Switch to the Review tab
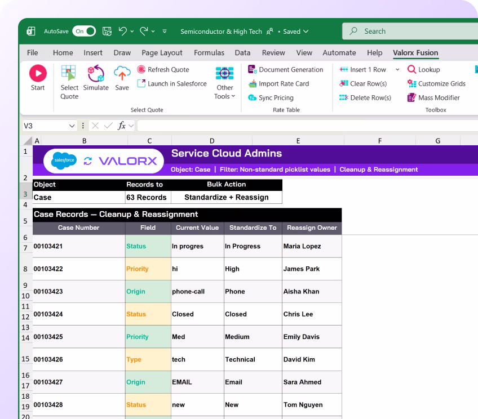 [x=273, y=53]
